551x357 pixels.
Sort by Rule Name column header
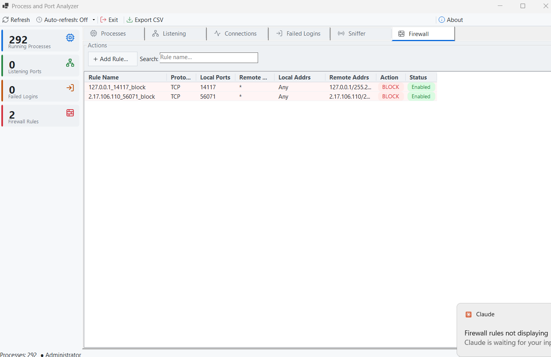125,78
